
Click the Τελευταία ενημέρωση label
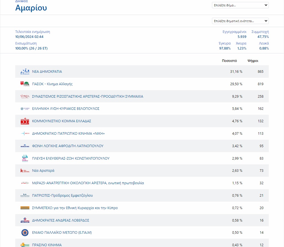33,32
